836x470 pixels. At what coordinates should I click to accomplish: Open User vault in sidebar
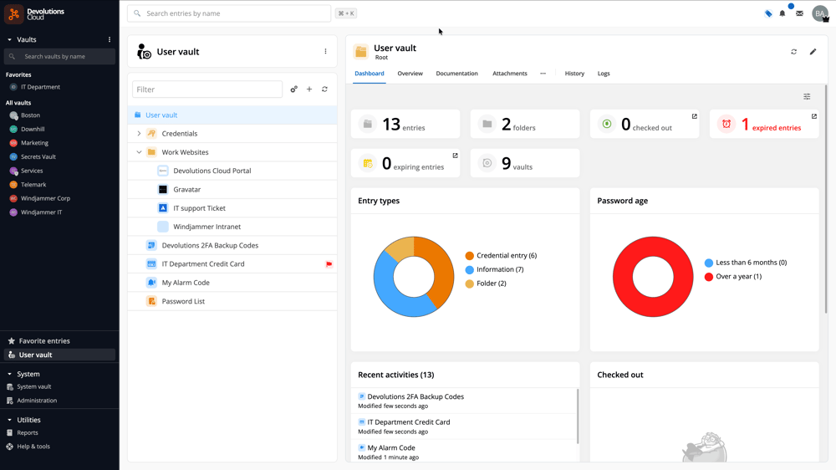(x=59, y=355)
